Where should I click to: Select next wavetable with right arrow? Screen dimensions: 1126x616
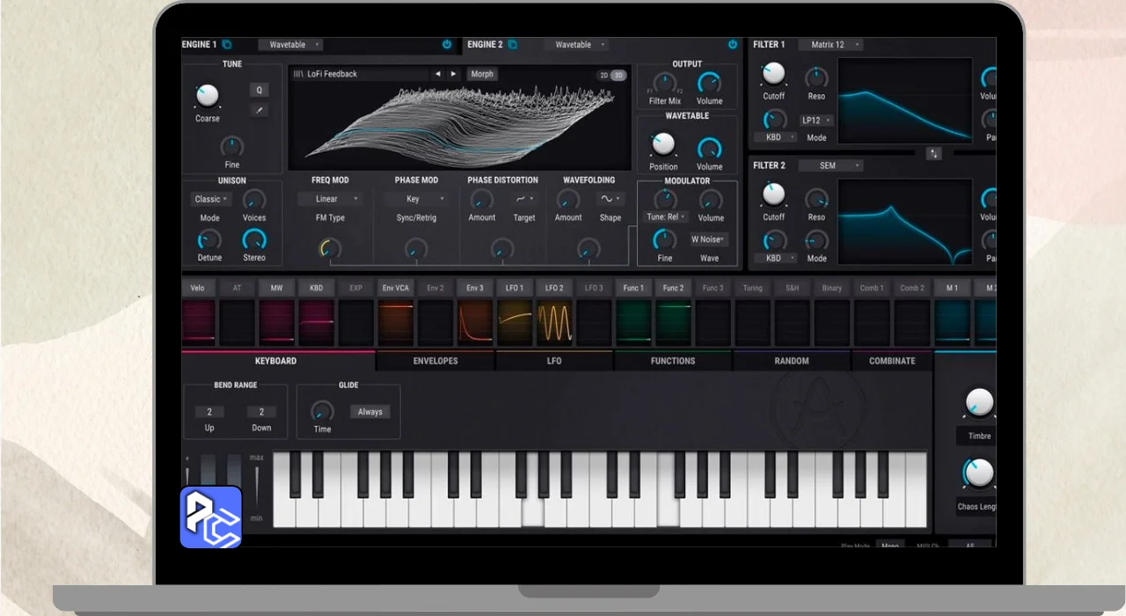[454, 74]
